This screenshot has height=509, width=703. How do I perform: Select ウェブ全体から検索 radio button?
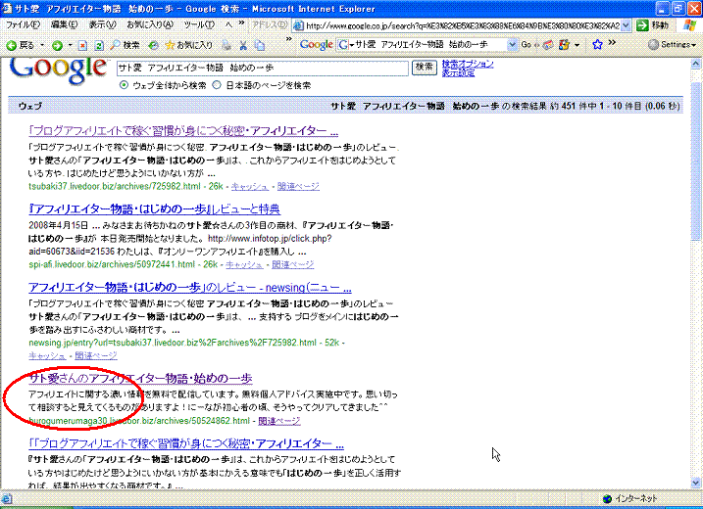point(124,85)
